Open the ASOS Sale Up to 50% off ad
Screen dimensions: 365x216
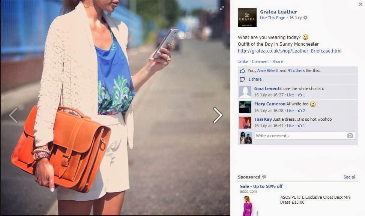261,186
